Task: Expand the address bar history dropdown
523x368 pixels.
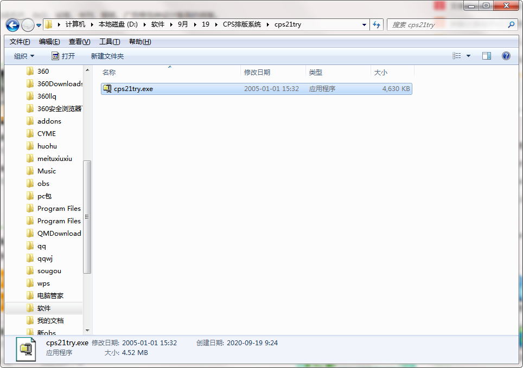Action: [364, 25]
